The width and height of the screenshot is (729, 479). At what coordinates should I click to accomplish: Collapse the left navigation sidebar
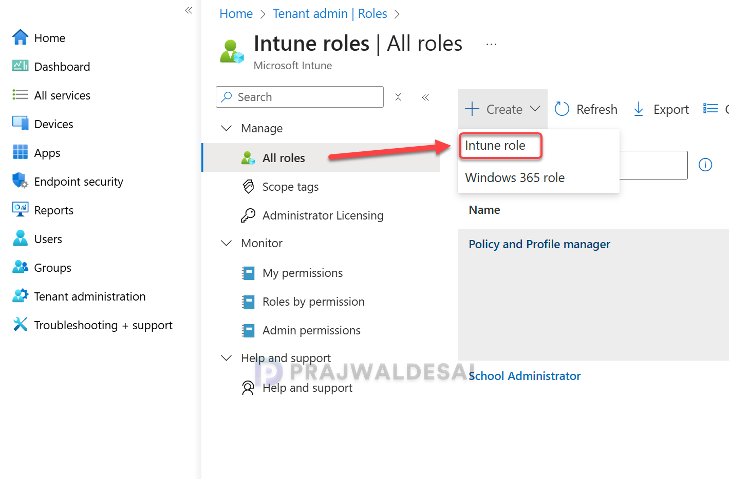pos(189,10)
